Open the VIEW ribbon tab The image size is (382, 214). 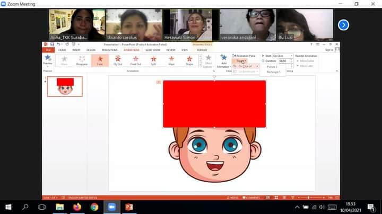[185, 50]
